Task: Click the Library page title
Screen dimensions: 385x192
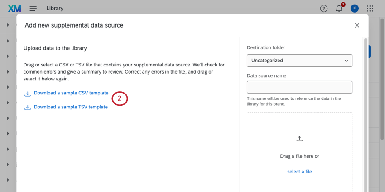Action: (55, 8)
